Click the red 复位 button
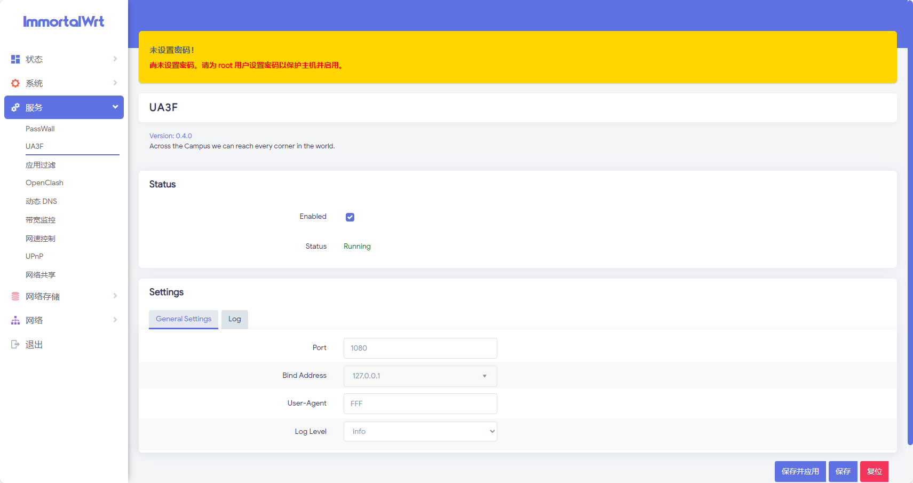 point(874,471)
